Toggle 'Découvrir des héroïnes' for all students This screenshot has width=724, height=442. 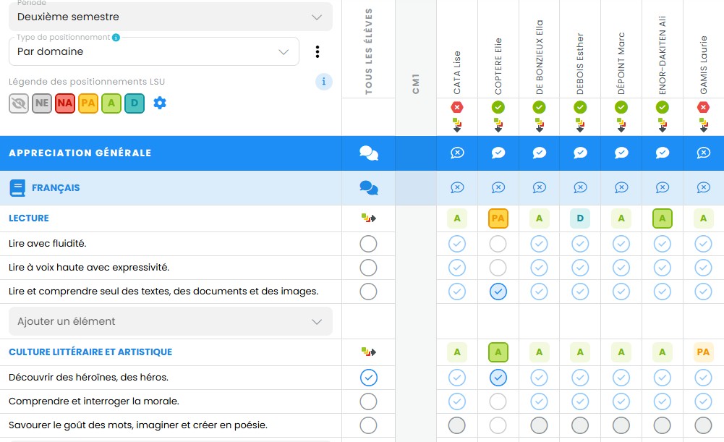(368, 378)
